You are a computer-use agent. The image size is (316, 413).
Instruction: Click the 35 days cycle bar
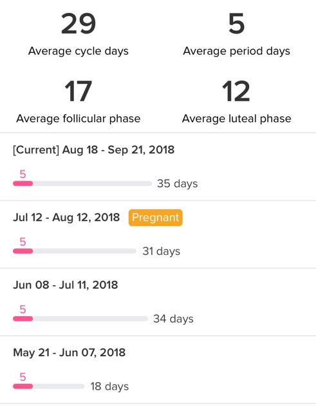(82, 183)
